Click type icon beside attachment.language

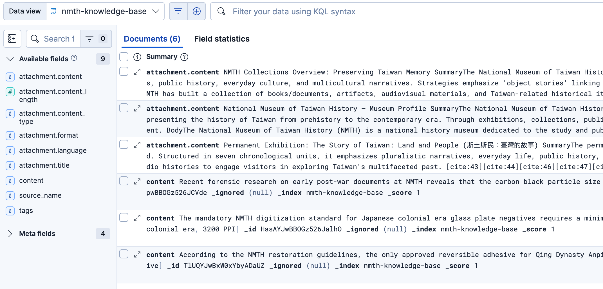click(x=10, y=151)
